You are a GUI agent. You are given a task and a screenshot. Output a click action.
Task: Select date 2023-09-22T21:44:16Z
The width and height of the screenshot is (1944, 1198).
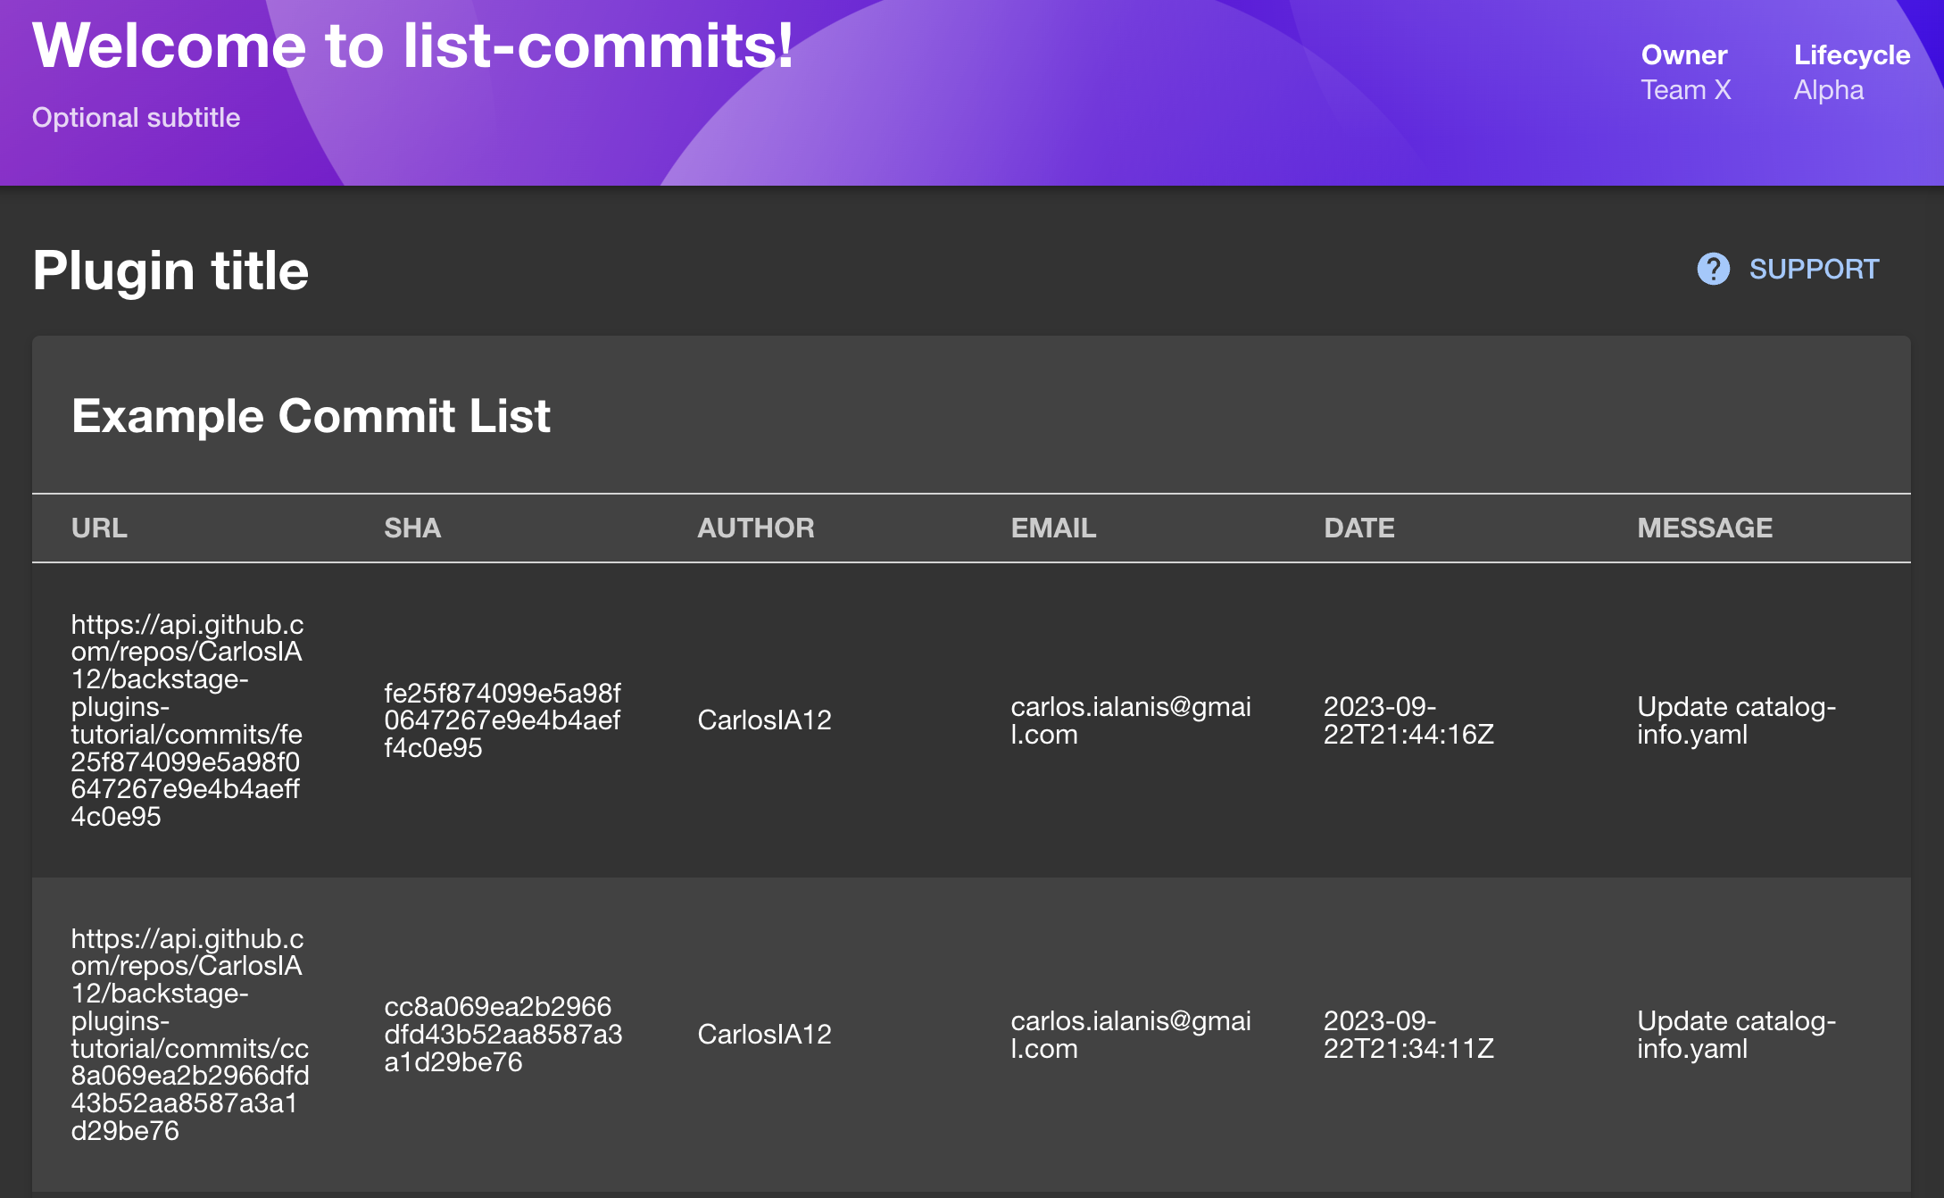[1408, 720]
